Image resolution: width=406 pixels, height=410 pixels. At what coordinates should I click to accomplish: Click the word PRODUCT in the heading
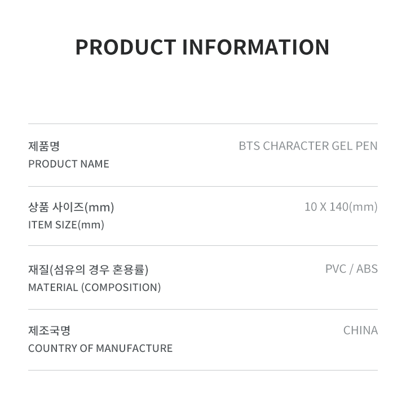click(x=126, y=47)
